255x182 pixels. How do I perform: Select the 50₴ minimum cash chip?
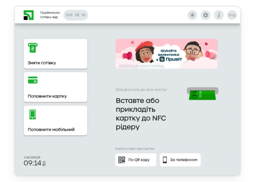(68, 15)
